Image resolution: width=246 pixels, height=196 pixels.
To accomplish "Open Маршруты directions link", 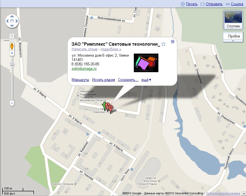I will 80,80.
